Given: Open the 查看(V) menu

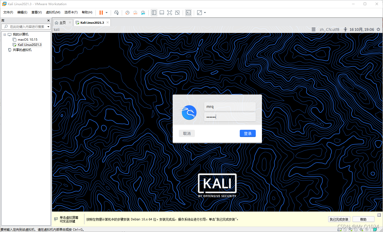Looking at the screenshot, I should [37, 12].
